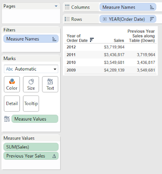Click the $3,436,817 Sales cell
Screen dimensions: 162x174
(114, 55)
